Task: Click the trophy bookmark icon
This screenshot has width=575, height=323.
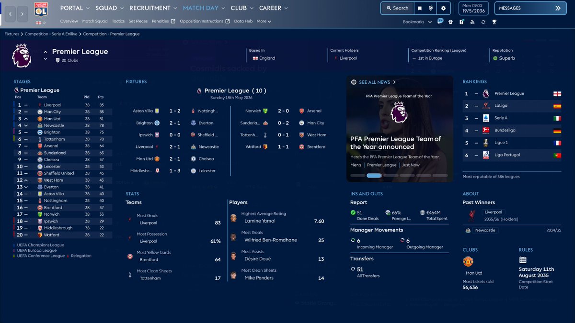Action: pos(494,22)
